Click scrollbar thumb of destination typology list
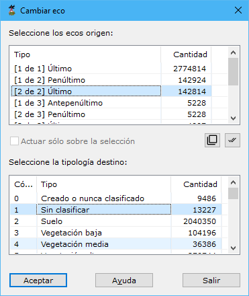The image size is (249, 296). (x=233, y=194)
